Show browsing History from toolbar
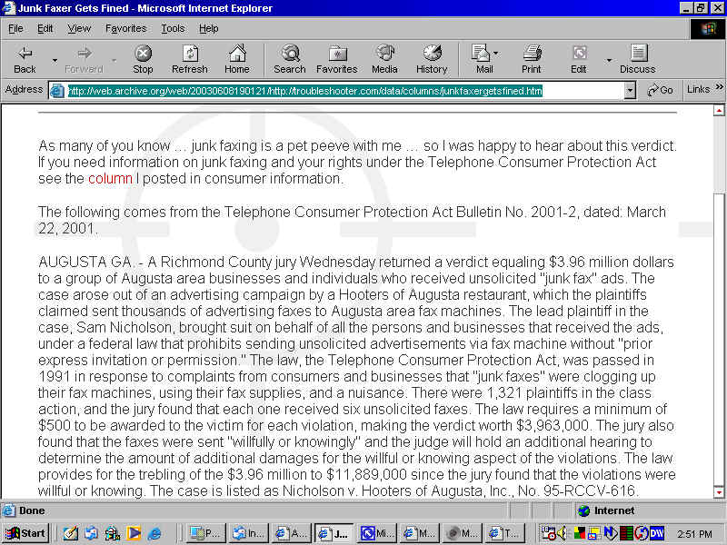Image resolution: width=727 pixels, height=545 pixels. pyautogui.click(x=432, y=59)
